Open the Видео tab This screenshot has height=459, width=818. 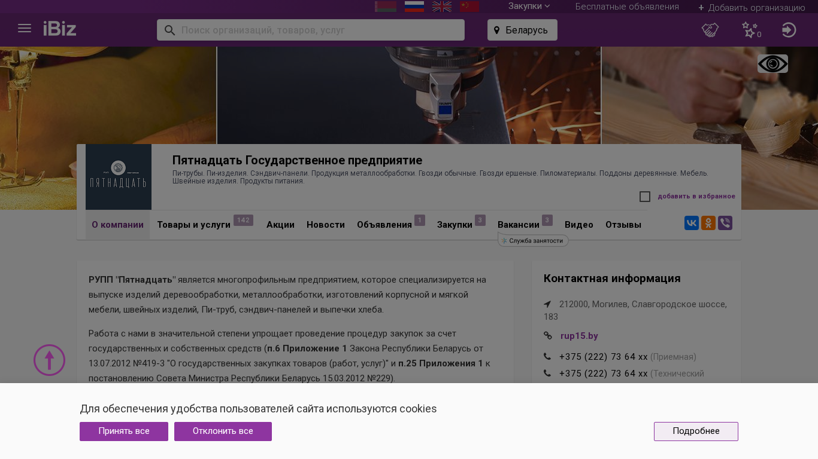point(579,225)
